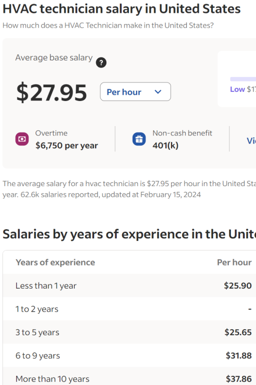Click the Years of experience column header
The width and height of the screenshot is (256, 385).
55,262
